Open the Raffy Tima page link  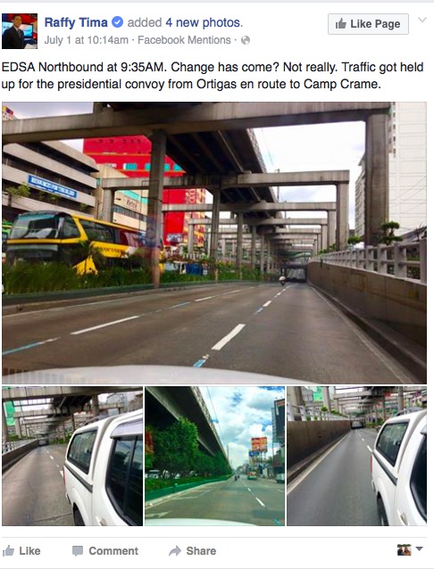pos(76,22)
